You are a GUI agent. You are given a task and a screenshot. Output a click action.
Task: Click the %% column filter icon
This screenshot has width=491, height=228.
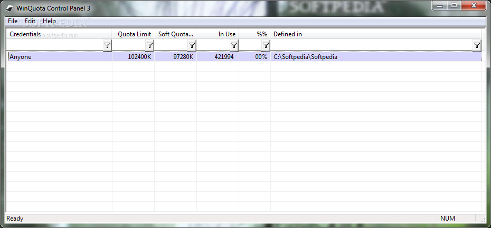click(x=266, y=46)
